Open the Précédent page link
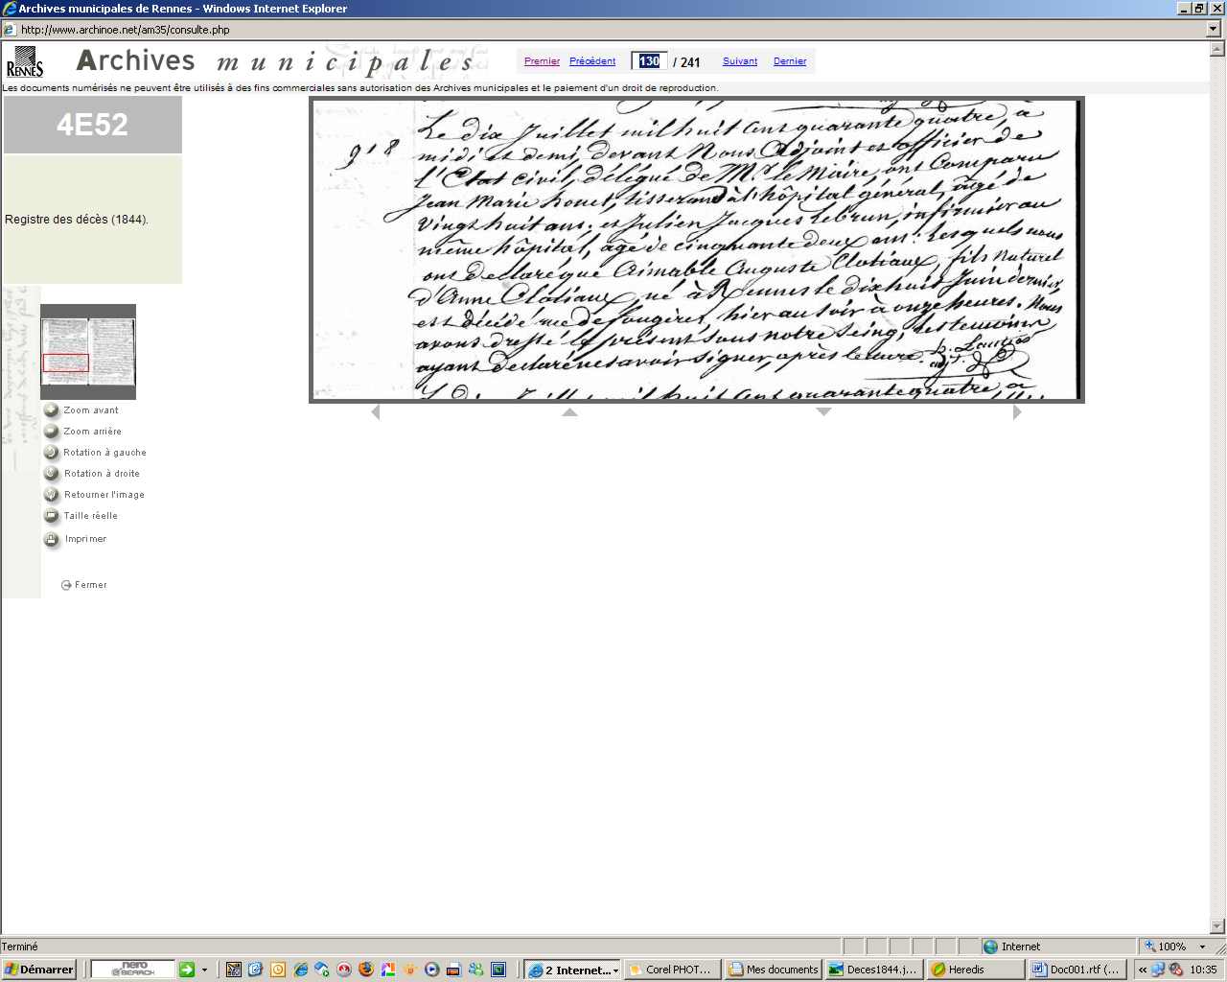1227x982 pixels. tap(592, 61)
